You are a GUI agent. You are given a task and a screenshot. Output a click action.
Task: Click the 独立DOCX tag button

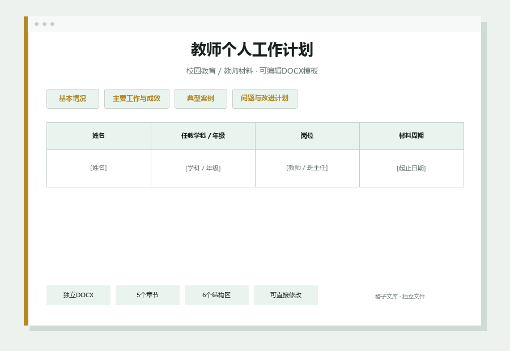point(78,295)
